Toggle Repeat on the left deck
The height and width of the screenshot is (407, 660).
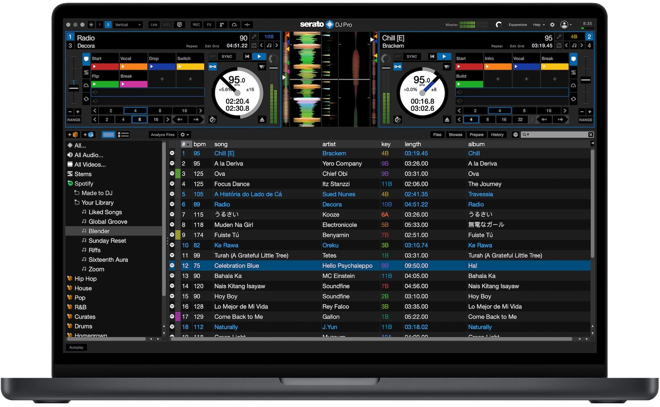pos(192,46)
